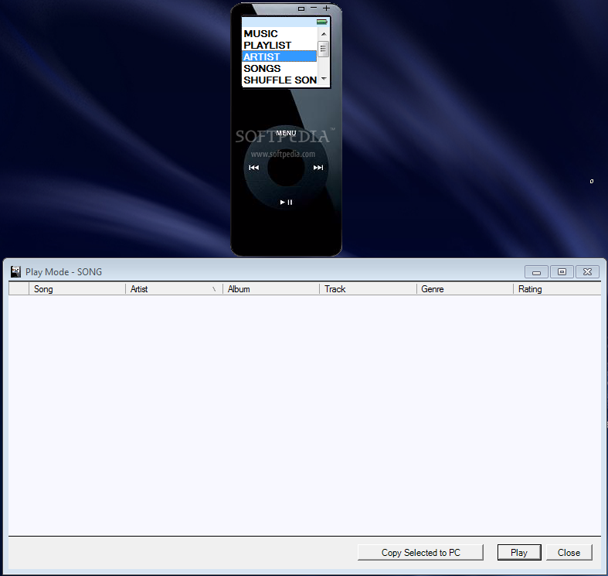Click the minus icon atop the iPod
This screenshot has width=608, height=576.
314,8
